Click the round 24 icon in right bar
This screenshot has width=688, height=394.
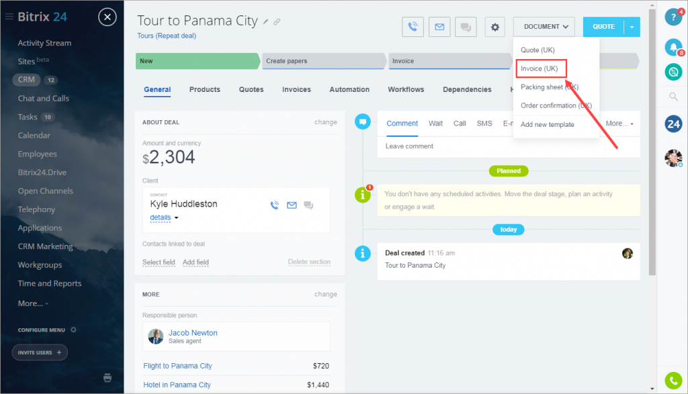point(673,124)
